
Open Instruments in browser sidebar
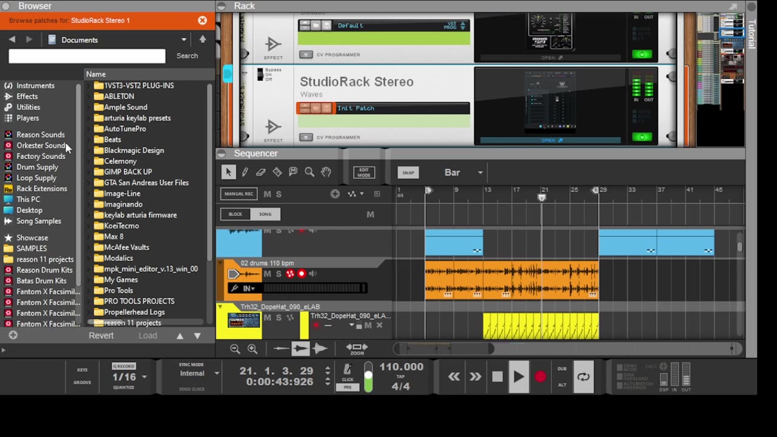pyautogui.click(x=35, y=86)
